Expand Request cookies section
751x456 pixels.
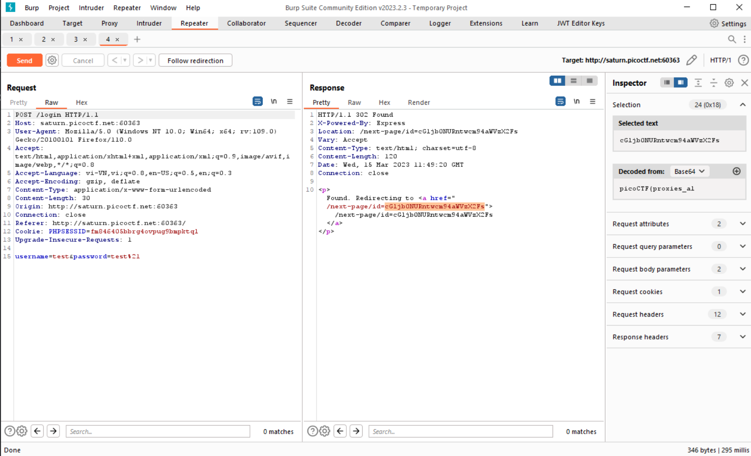742,291
